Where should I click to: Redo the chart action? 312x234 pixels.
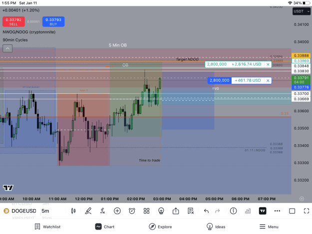point(217,211)
